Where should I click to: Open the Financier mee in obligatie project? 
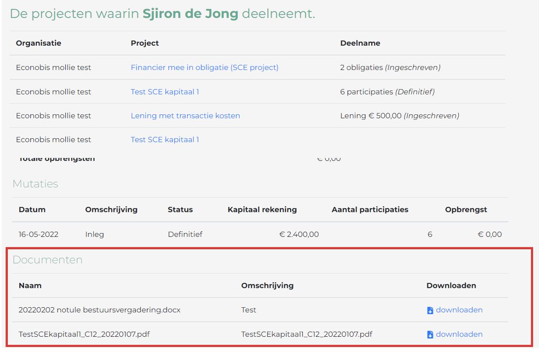205,68
